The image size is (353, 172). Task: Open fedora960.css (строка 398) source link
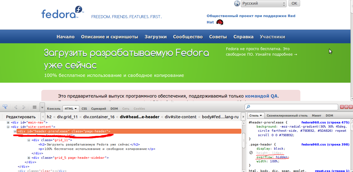click(325, 144)
